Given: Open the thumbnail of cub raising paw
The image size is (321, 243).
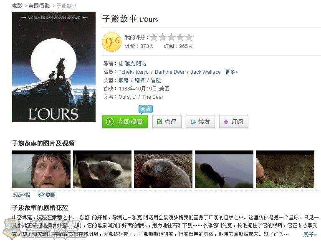Looking at the screenshot, I should pyautogui.click(x=102, y=169).
